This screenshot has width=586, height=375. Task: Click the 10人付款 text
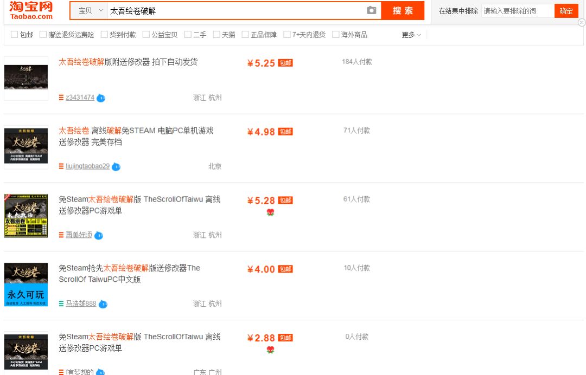click(x=356, y=268)
